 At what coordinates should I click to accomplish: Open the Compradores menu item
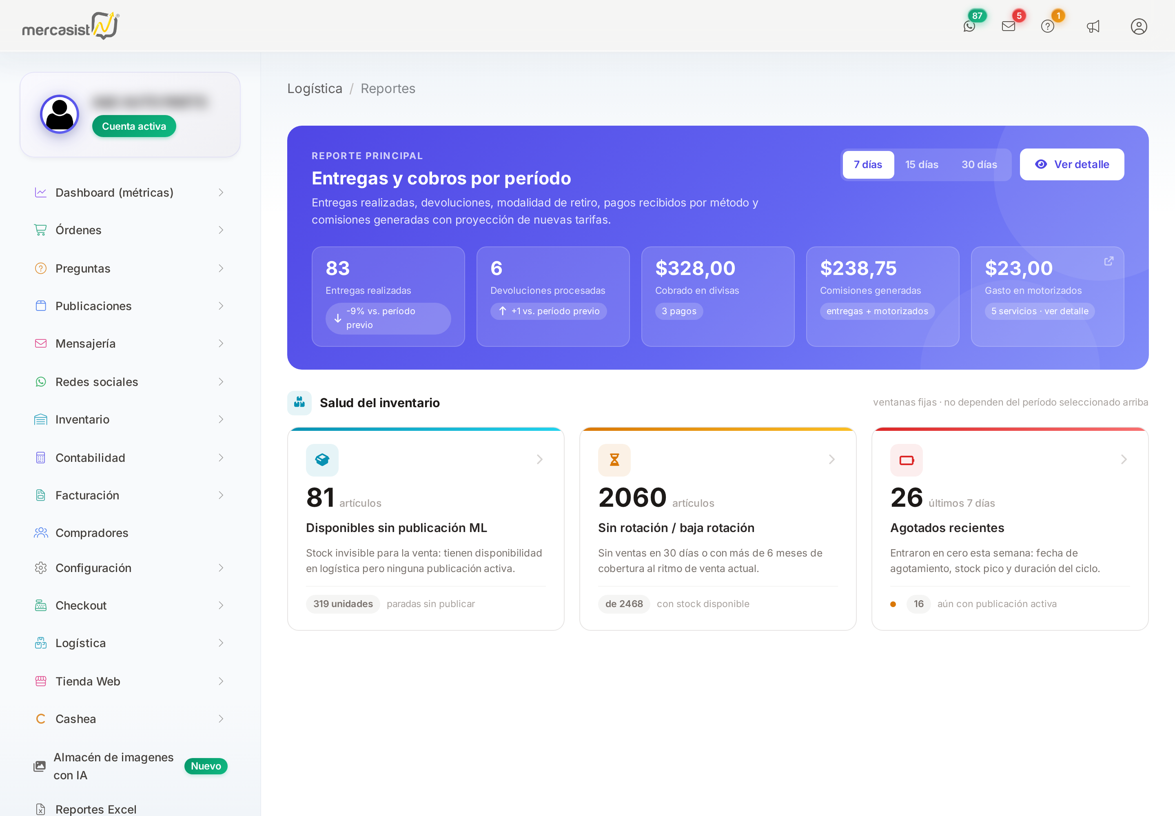[x=130, y=533]
